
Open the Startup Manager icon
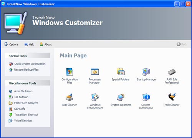coord(146,72)
